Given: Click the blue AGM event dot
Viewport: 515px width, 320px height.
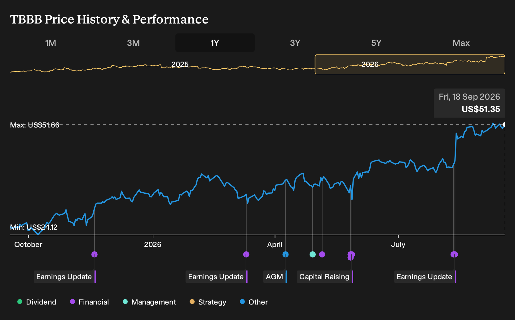Looking at the screenshot, I should 285,254.
